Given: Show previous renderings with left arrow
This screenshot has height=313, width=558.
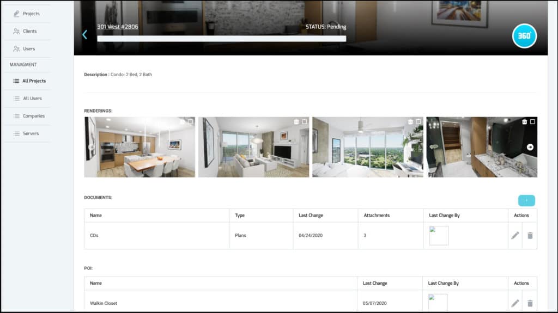Looking at the screenshot, I should click(92, 147).
